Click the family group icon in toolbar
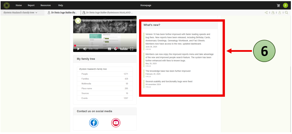Viewport: 292px width, 134px height. tap(273, 13)
